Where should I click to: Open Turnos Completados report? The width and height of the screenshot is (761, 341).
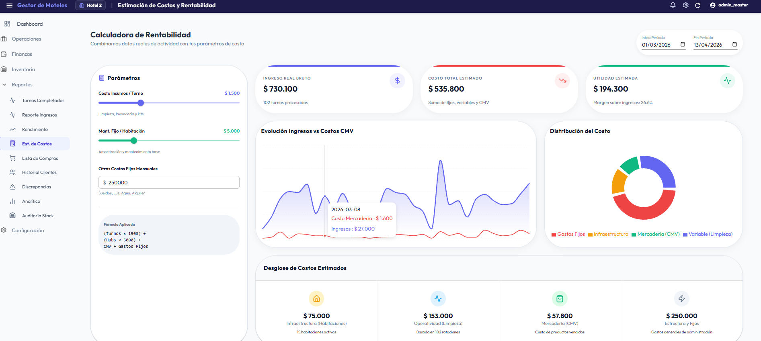[x=43, y=100]
